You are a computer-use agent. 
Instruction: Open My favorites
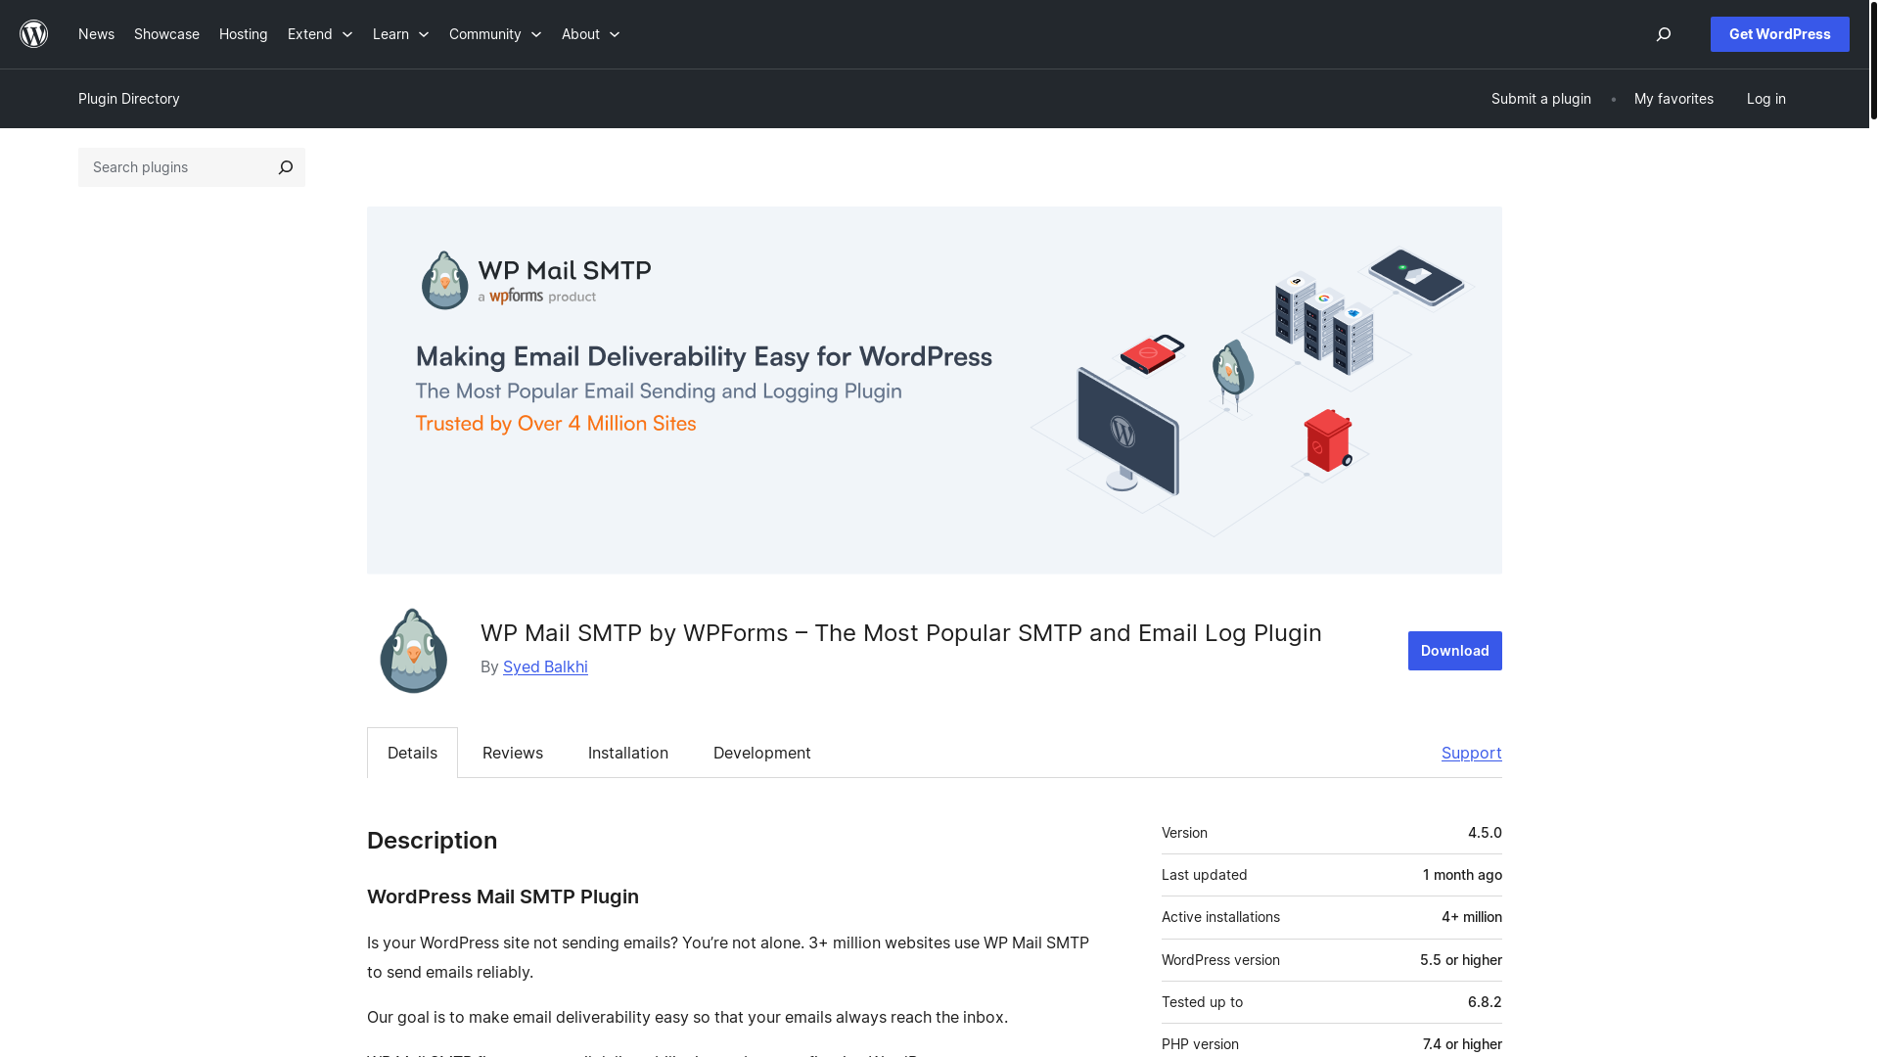click(x=1673, y=99)
